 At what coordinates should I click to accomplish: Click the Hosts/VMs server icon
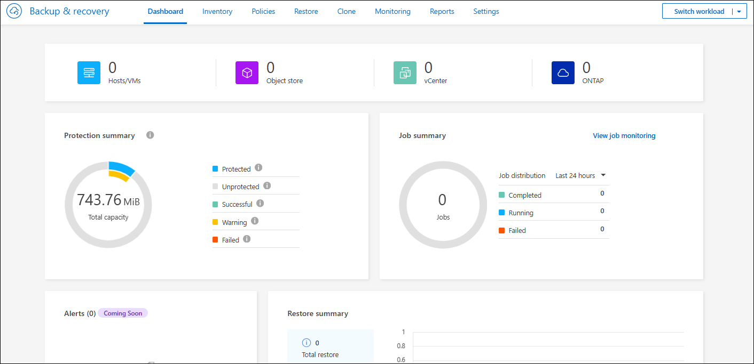pyautogui.click(x=89, y=73)
